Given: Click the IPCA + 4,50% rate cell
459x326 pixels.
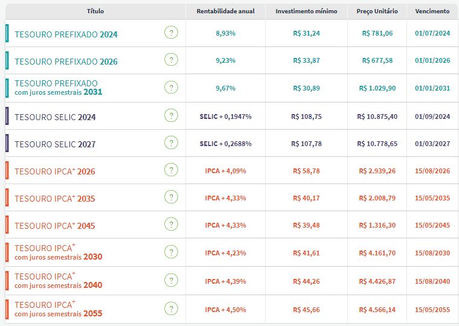Looking at the screenshot, I should click(225, 310).
